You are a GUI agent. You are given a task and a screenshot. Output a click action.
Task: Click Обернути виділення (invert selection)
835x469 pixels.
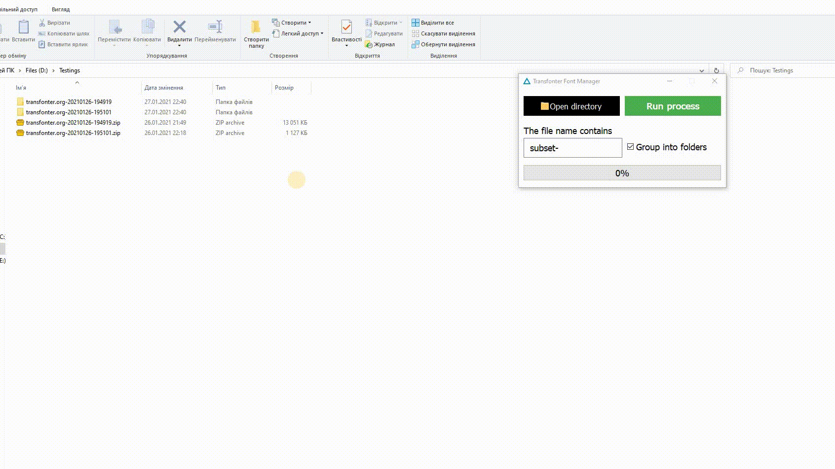click(443, 44)
